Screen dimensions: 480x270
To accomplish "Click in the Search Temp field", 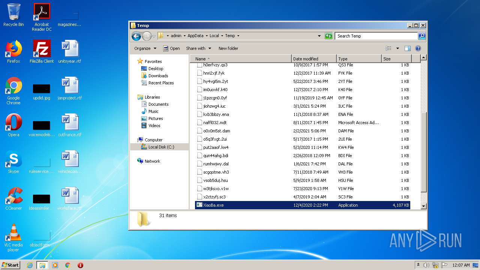I will [376, 36].
